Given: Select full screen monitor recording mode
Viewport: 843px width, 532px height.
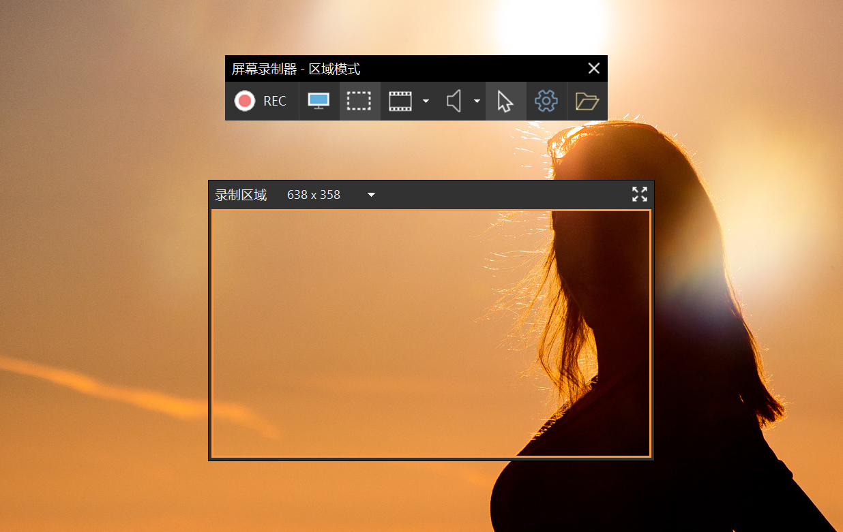Looking at the screenshot, I should coord(319,101).
